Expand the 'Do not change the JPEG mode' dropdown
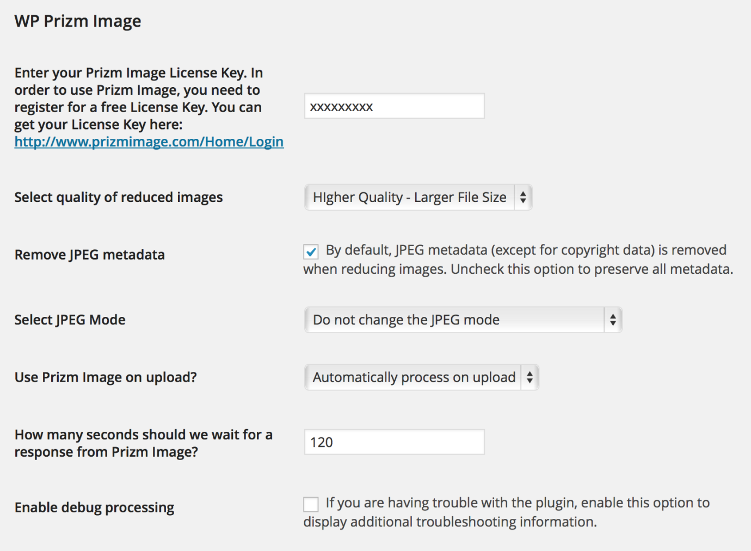The image size is (751, 551). pos(454,320)
